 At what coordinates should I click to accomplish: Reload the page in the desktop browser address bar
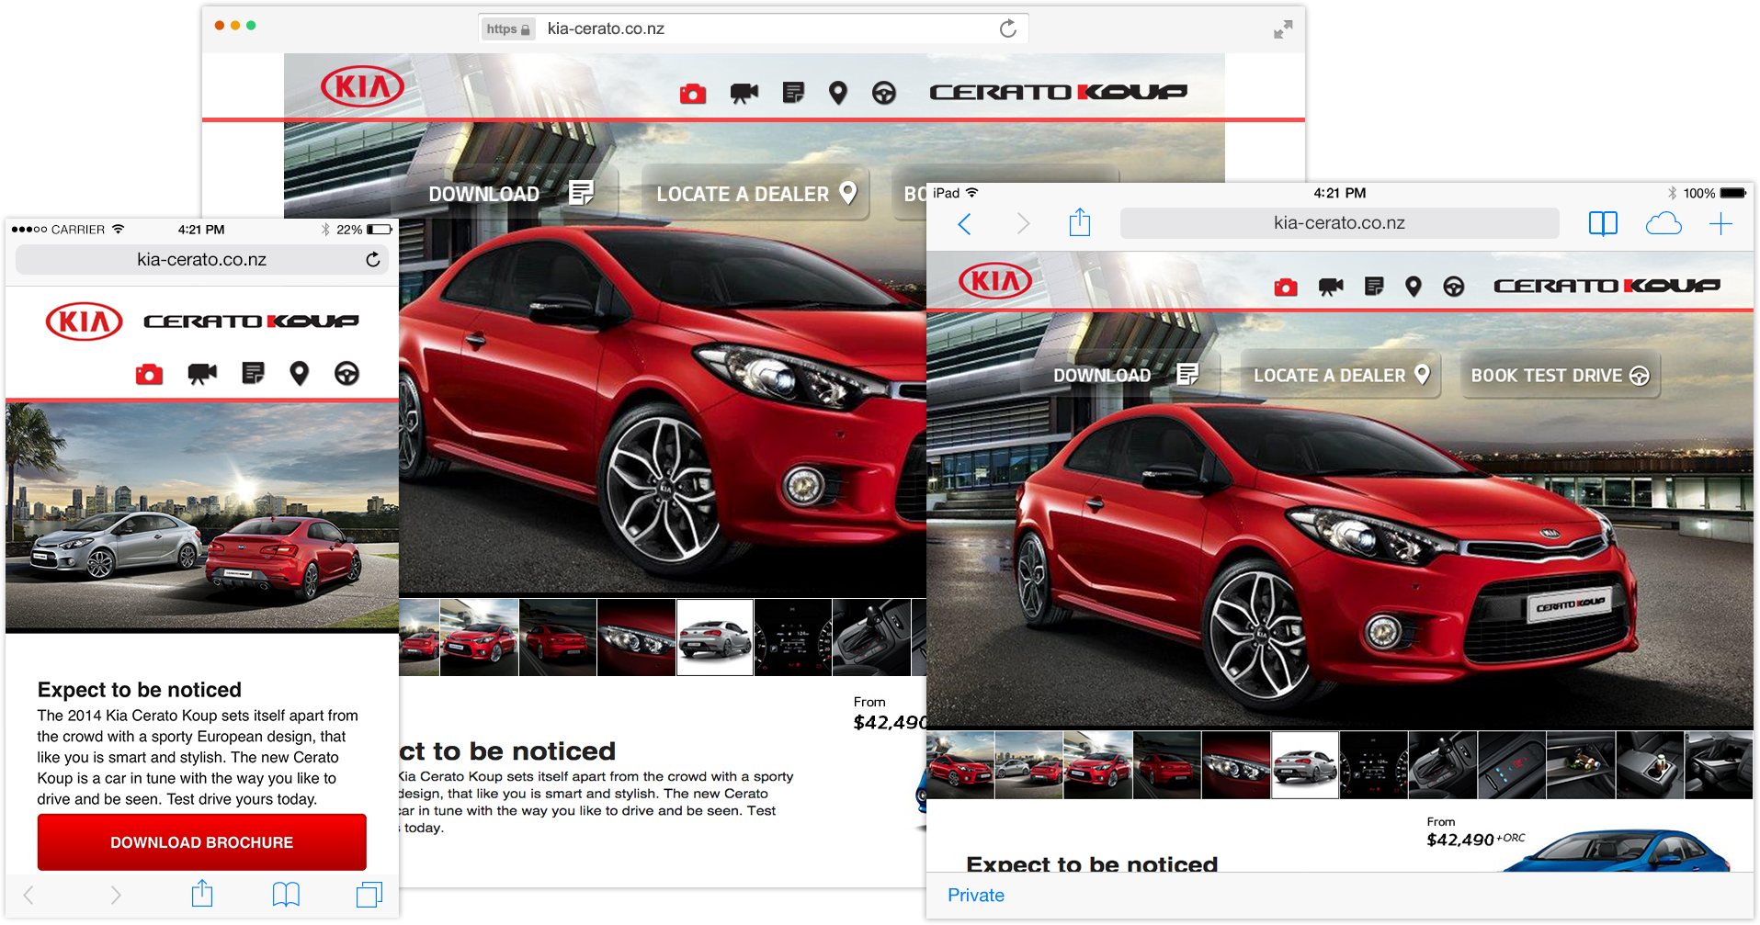(x=1008, y=28)
